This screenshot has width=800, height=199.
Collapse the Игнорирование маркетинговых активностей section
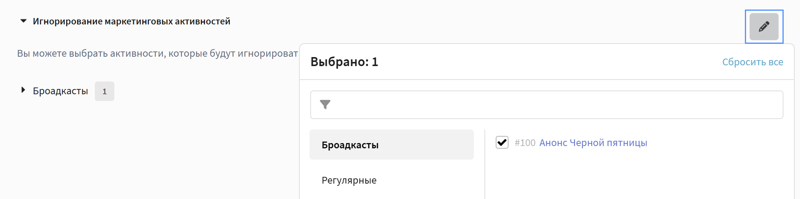(23, 21)
